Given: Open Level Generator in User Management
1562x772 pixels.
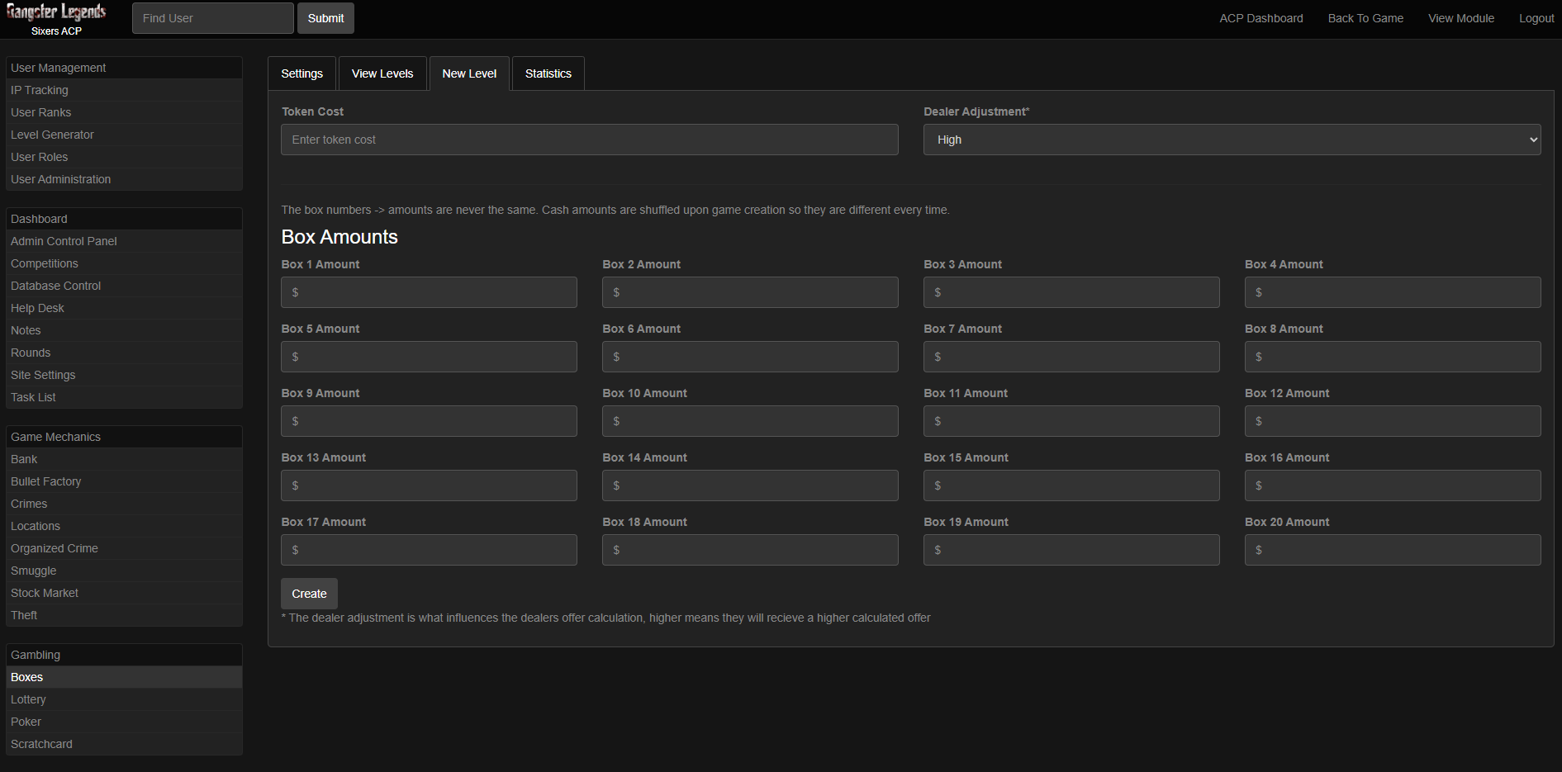Looking at the screenshot, I should click(x=52, y=135).
